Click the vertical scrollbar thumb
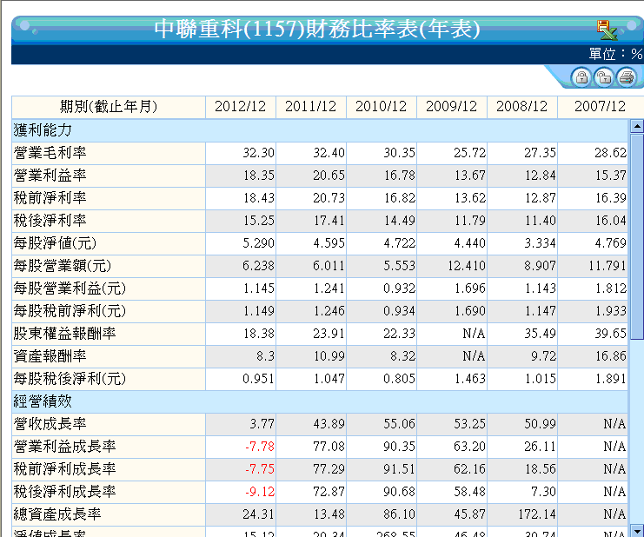 click(x=636, y=236)
